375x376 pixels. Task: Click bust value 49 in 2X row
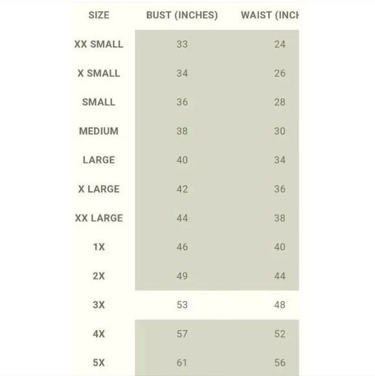(x=182, y=276)
